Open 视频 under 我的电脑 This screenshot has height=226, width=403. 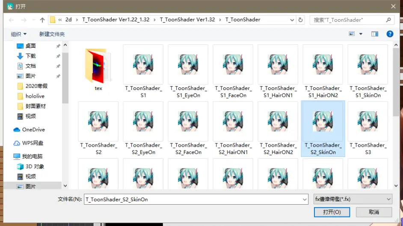[x=30, y=177]
